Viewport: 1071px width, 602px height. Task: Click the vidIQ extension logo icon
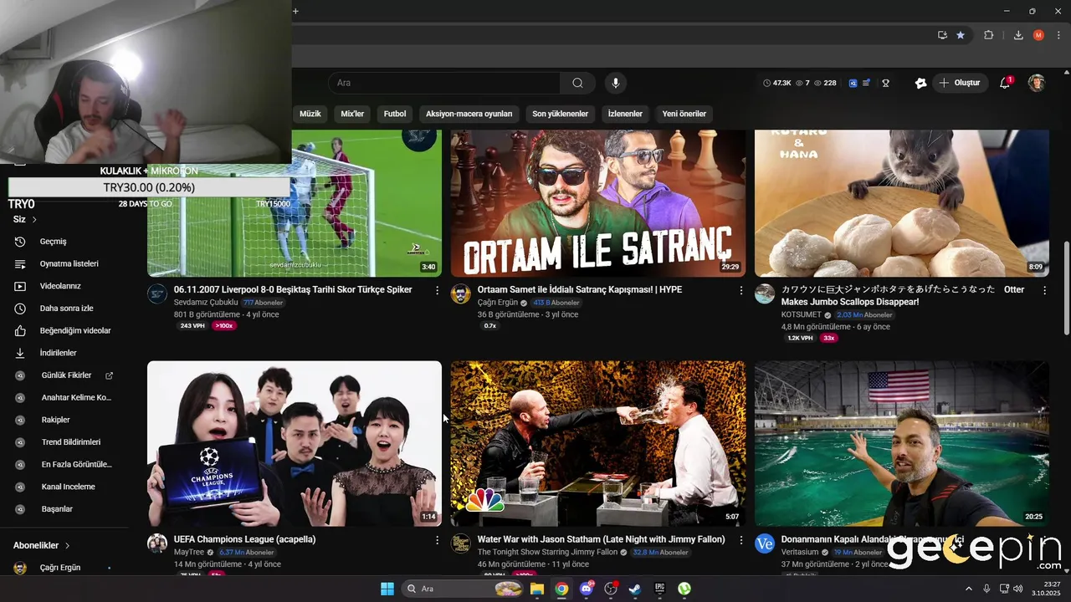coord(853,83)
